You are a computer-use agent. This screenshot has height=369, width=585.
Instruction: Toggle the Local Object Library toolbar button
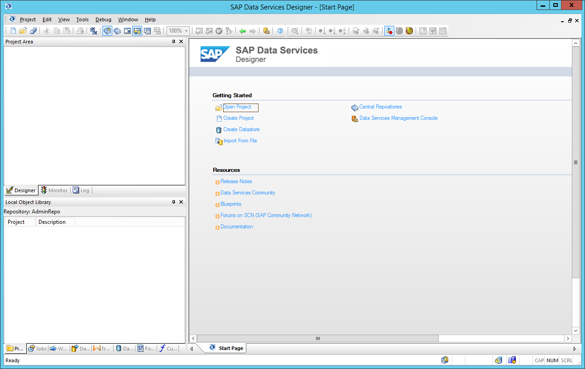point(107,31)
